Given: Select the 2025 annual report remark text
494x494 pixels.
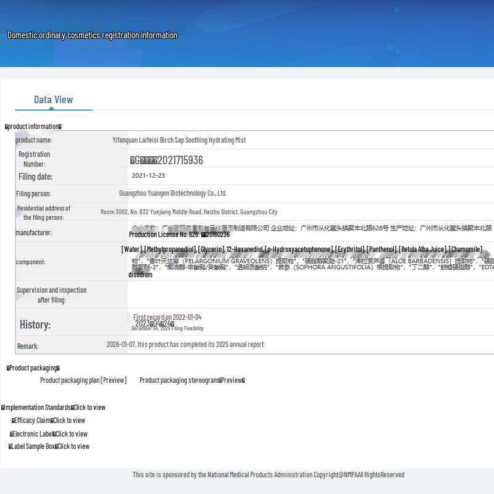Looking at the screenshot, I should [x=185, y=345].
